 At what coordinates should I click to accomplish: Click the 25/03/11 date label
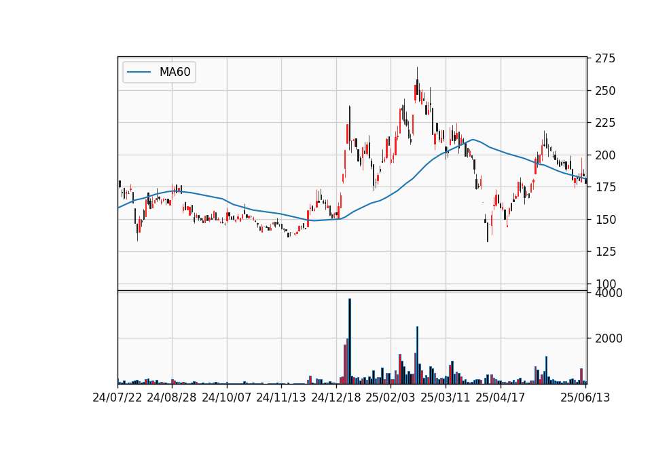(x=446, y=397)
